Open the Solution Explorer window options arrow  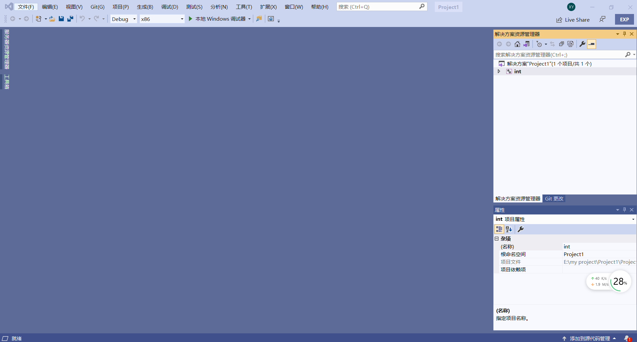(618, 34)
